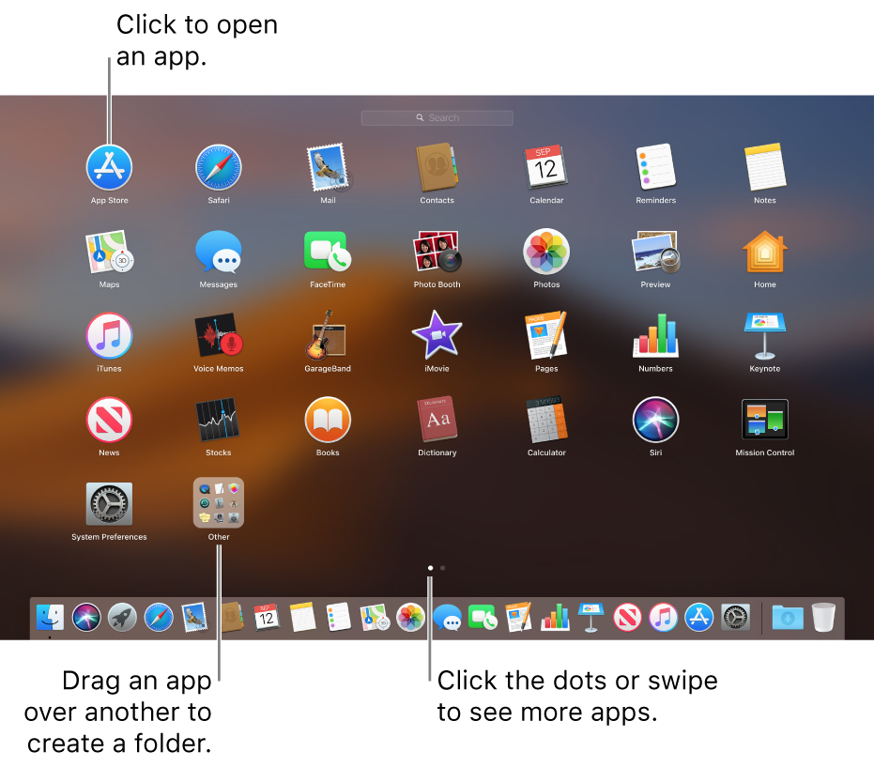The height and width of the screenshot is (767, 874).
Task: Launch iMovie
Action: click(x=437, y=335)
